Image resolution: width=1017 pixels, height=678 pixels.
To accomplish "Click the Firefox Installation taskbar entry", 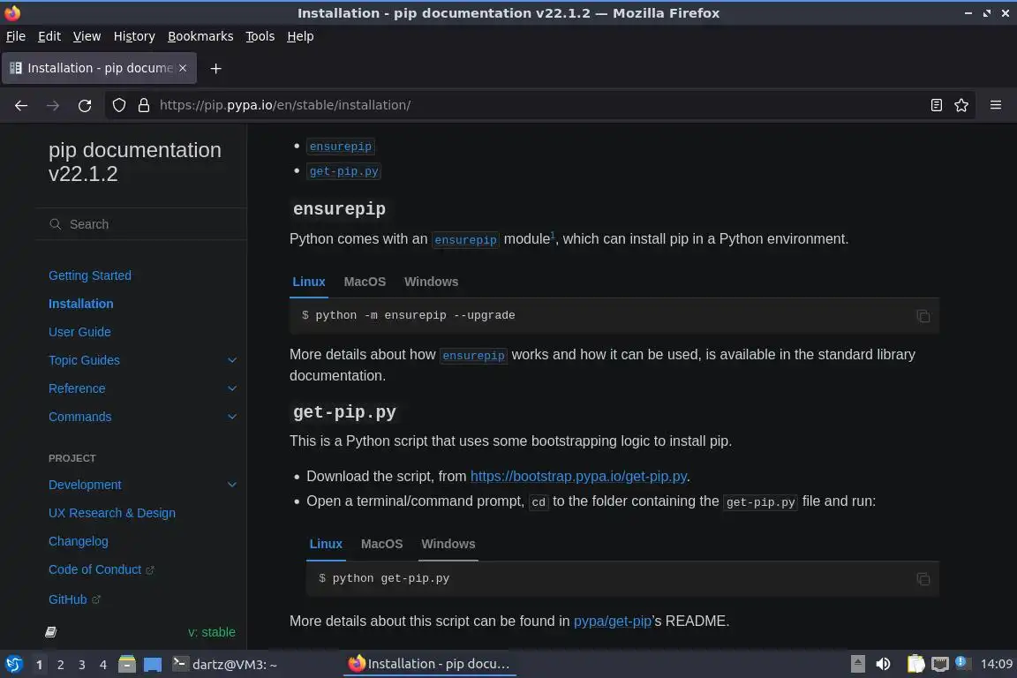I will point(429,665).
